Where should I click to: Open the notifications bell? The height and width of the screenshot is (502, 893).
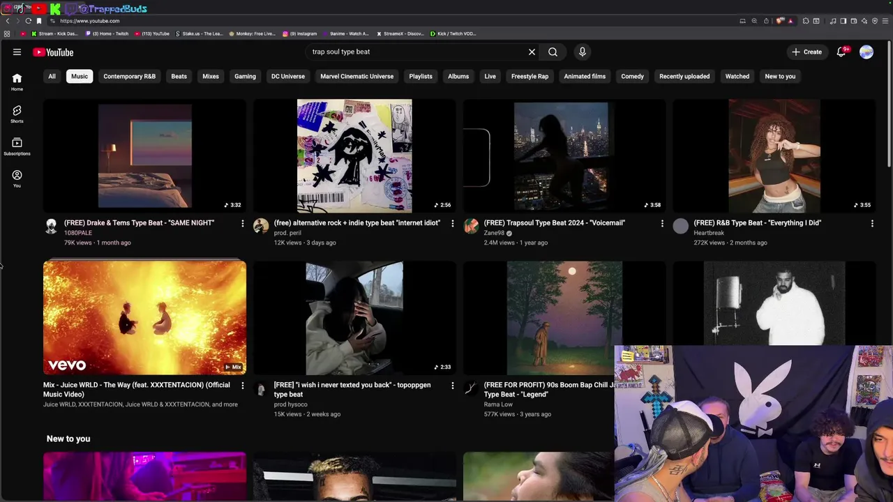[x=841, y=52]
